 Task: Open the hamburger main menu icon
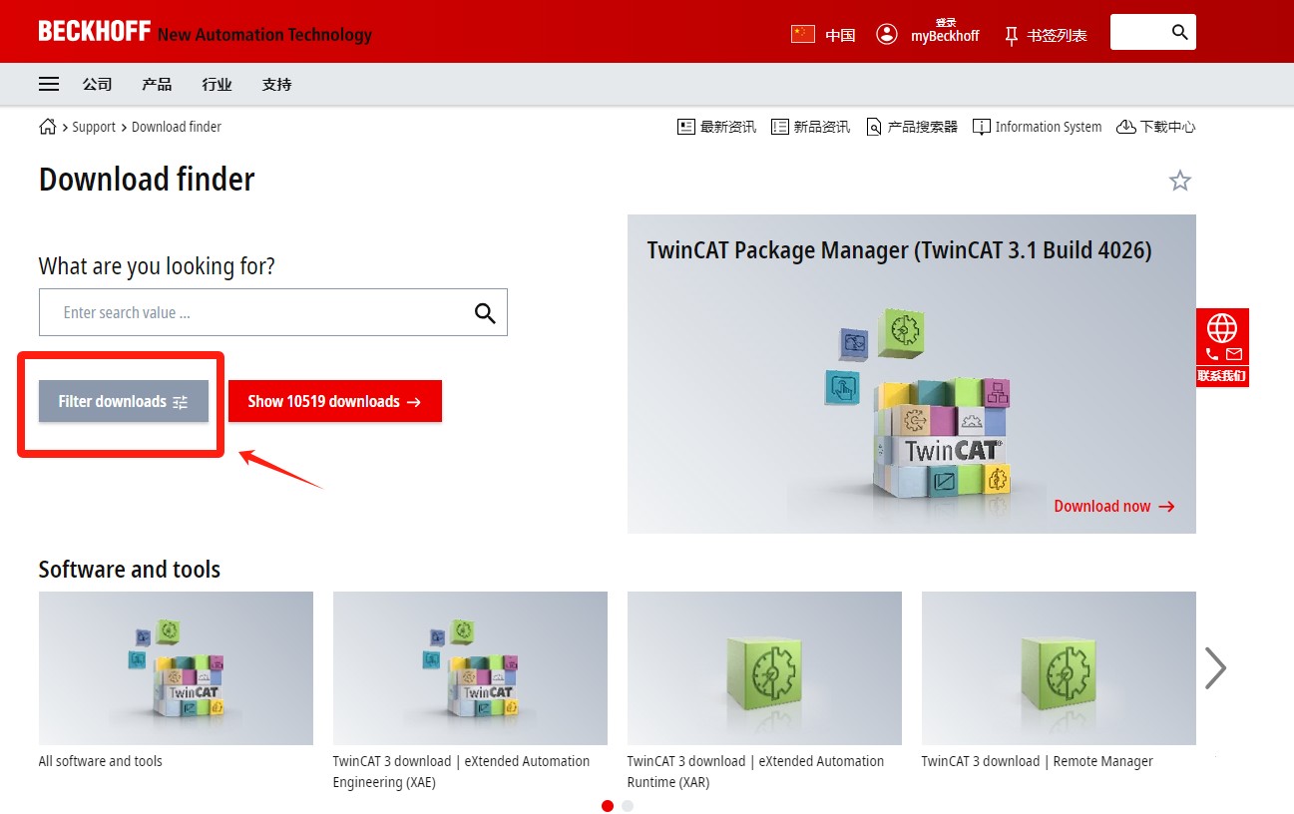[x=49, y=85]
